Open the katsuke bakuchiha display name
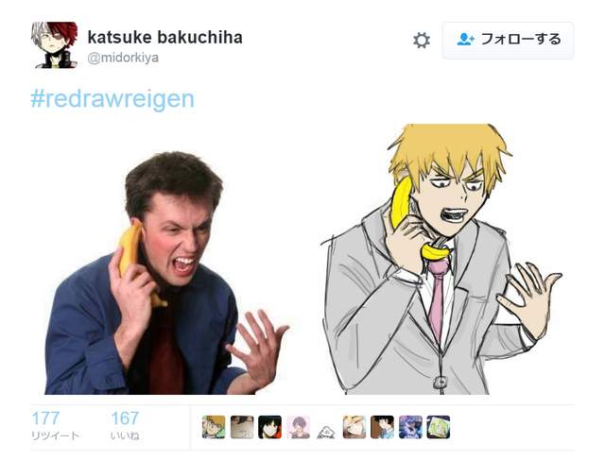The image size is (605, 460). (x=165, y=37)
